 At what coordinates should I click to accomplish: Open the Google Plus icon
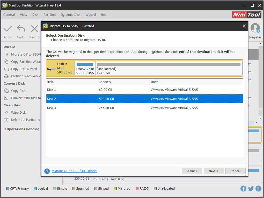pos(258,188)
